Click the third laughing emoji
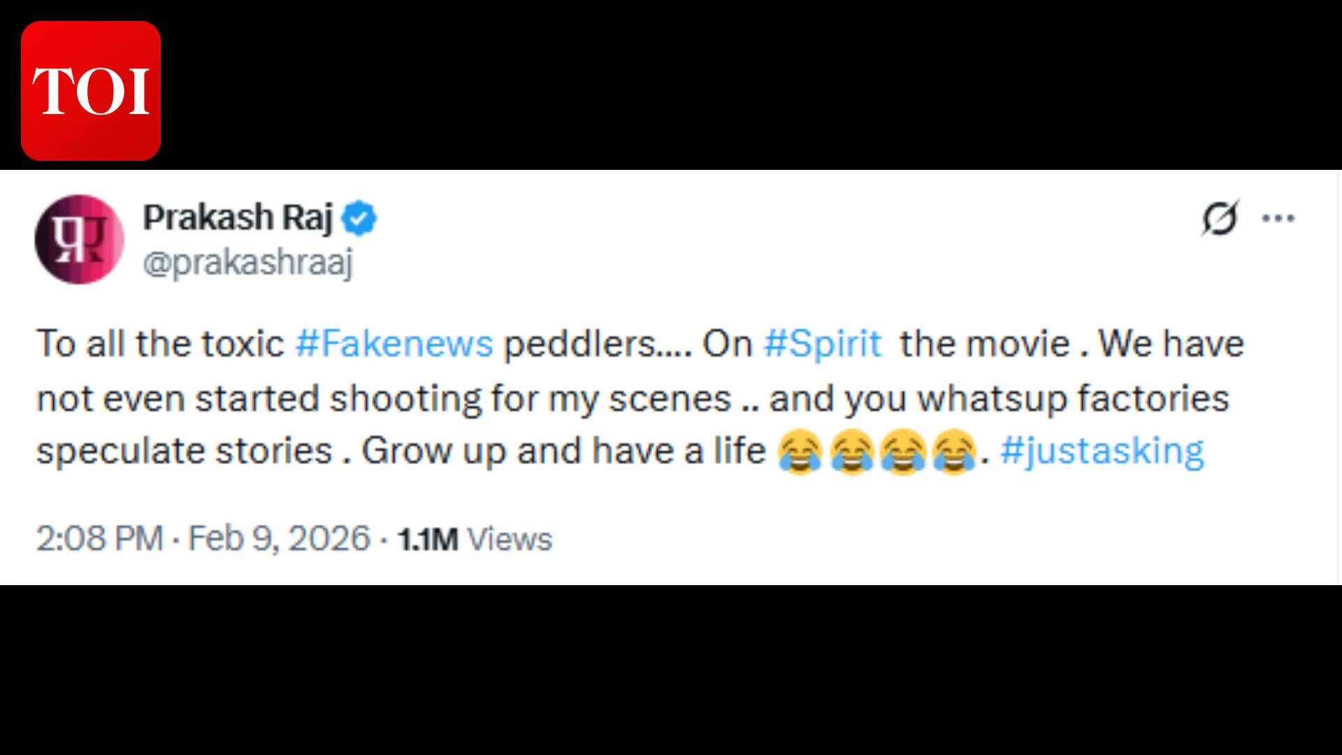 click(x=903, y=452)
